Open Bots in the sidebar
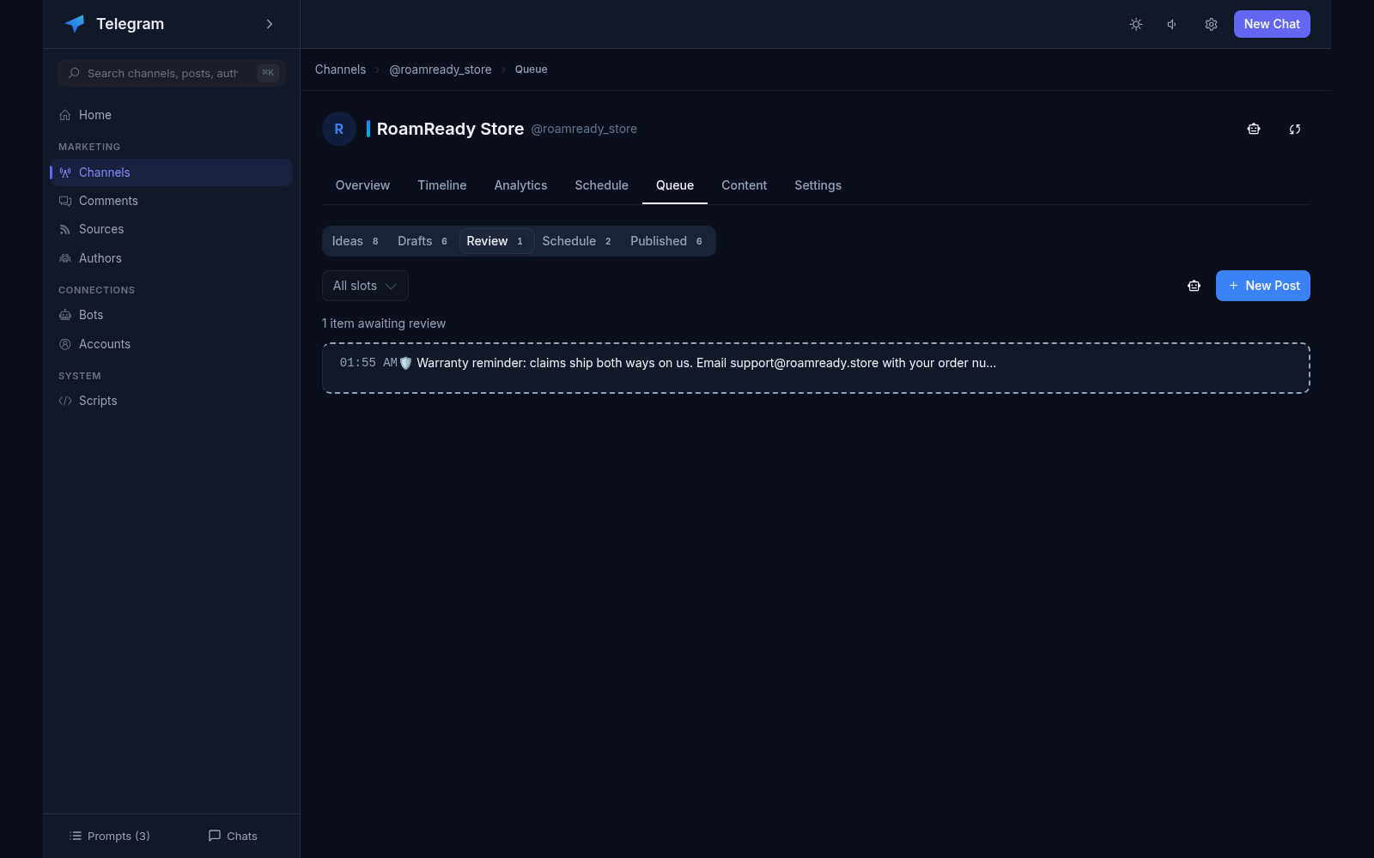Viewport: 1374px width, 858px height. [171, 315]
